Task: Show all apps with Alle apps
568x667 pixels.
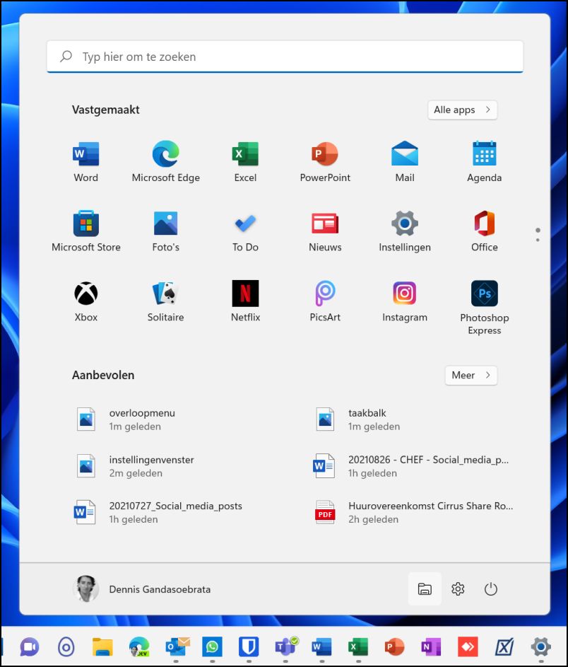Action: click(x=462, y=110)
